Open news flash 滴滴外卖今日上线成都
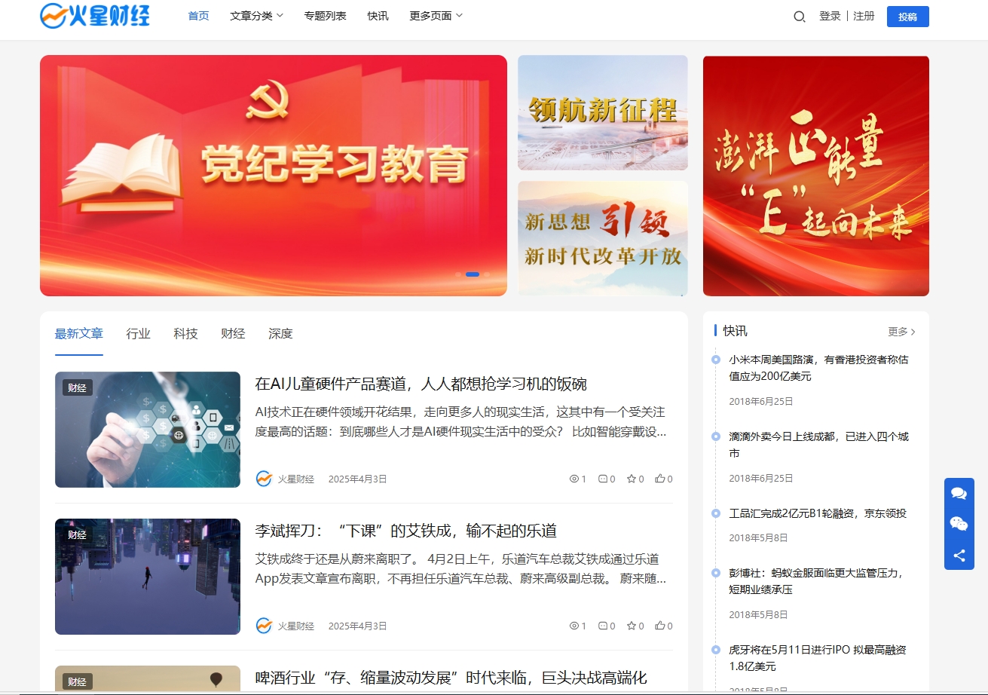Screen dimensions: 988x695 tap(818, 445)
